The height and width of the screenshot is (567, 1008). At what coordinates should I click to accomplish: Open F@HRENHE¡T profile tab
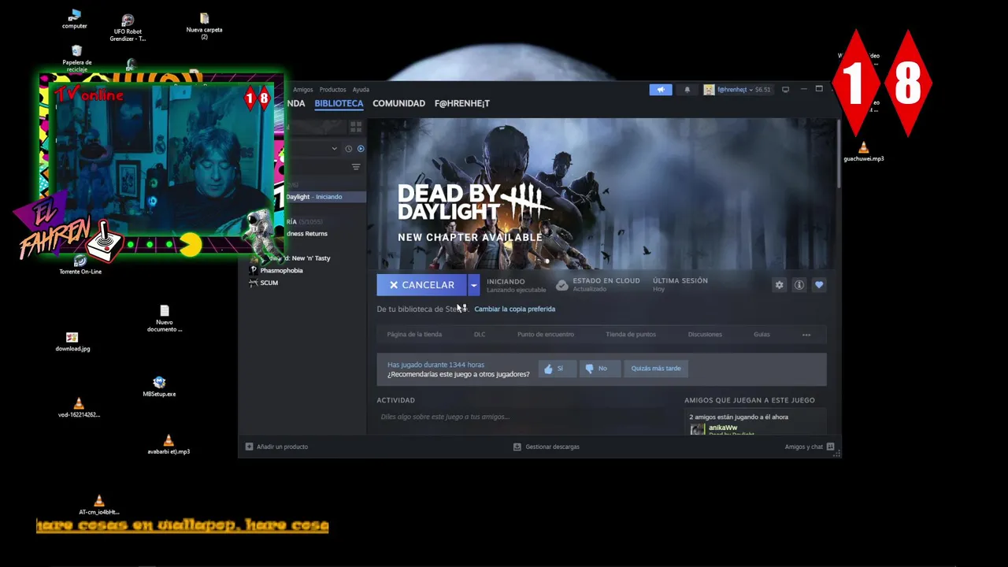[462, 103]
